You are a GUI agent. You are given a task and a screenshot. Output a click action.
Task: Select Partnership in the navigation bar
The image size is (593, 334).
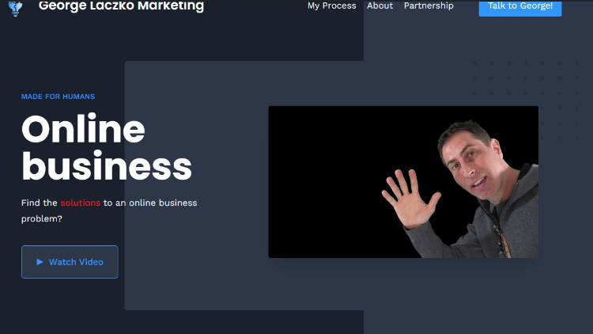click(x=429, y=6)
